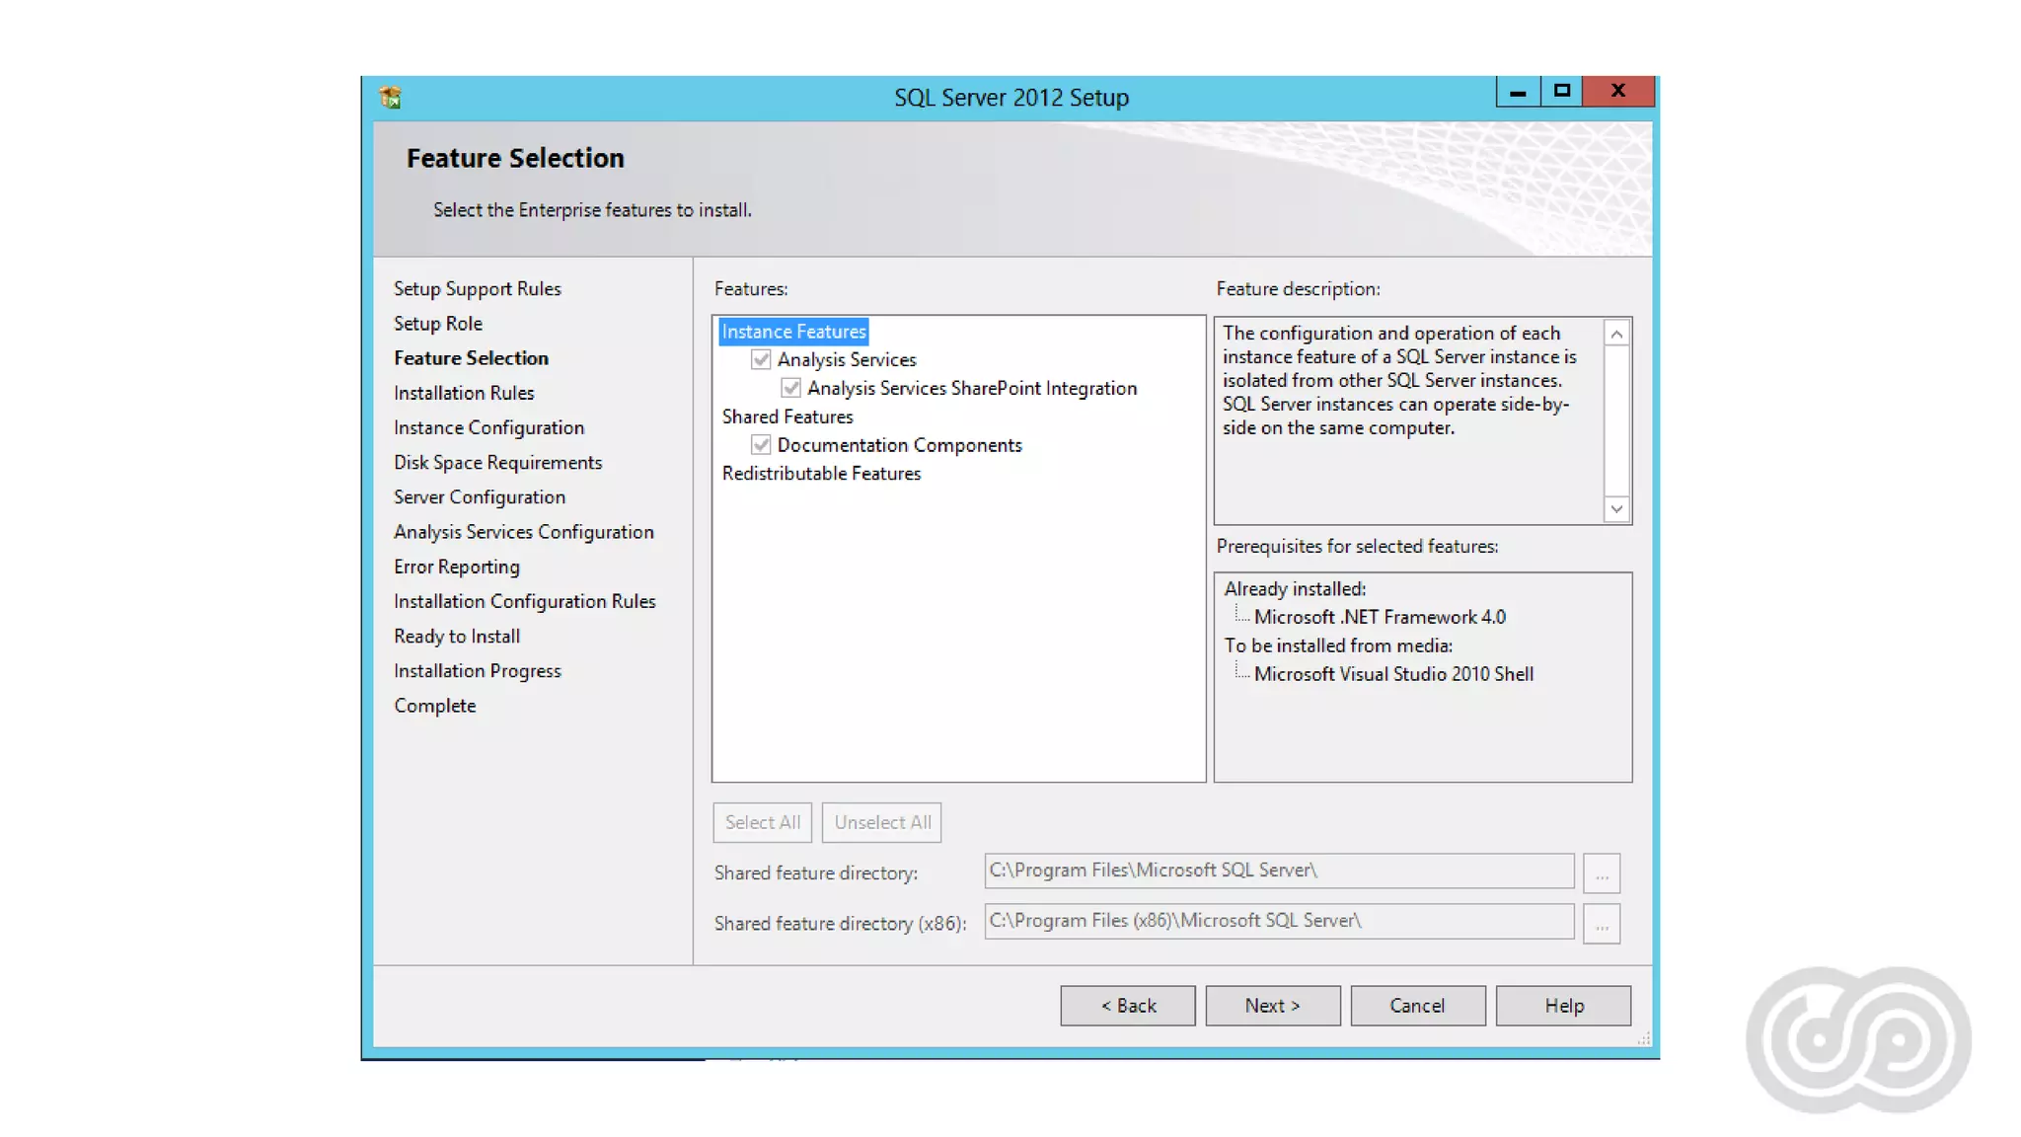Viewport: 2021px width, 1137px height.
Task: Toggle Analysis Services SharePoint Integration checkbox
Action: [x=790, y=388]
